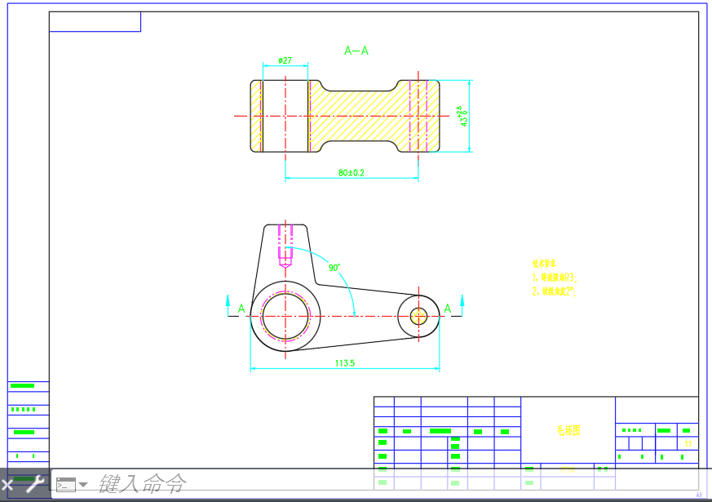Open command line customize wrench menu
The height and width of the screenshot is (502, 712).
pyautogui.click(x=34, y=484)
